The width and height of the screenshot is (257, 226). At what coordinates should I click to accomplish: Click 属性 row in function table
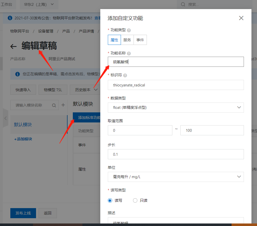86,169
